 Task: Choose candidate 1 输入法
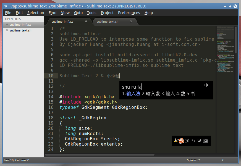coord(131,94)
